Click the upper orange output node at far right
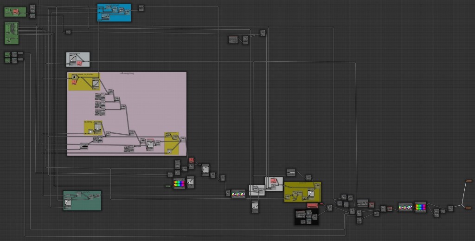Image resolution: width=475 pixels, height=241 pixels. coord(469,181)
